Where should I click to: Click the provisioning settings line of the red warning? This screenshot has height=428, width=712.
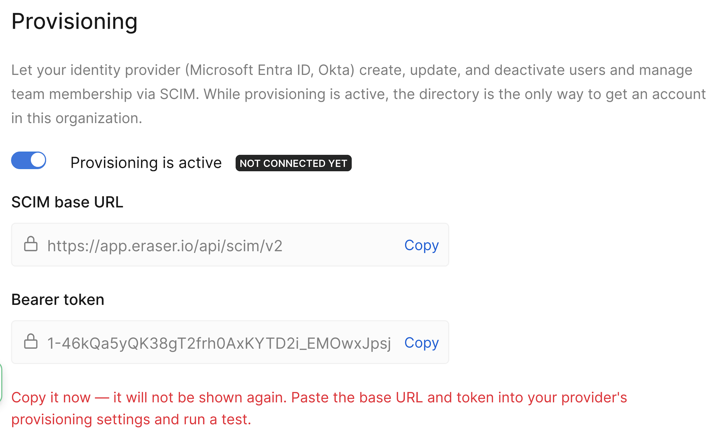coord(131,419)
